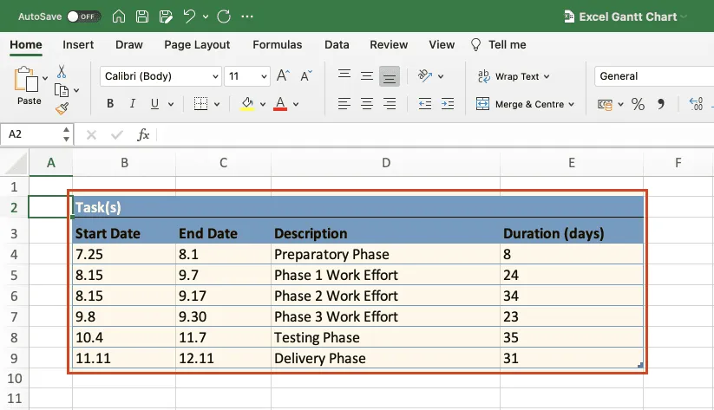Image resolution: width=714 pixels, height=410 pixels.
Task: Apply the yellow fill colour swatch
Action: [x=247, y=104]
